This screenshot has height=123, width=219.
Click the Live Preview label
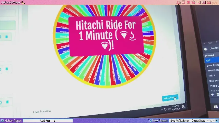point(42,111)
